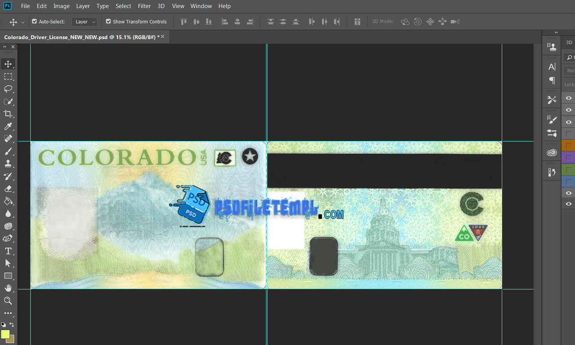
Task: Select the Paint Bucket tool
Action: 8,201
